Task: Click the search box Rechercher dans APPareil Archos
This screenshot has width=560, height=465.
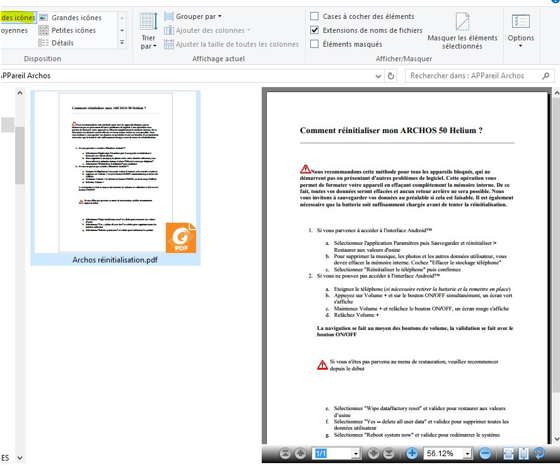Action: tap(479, 76)
